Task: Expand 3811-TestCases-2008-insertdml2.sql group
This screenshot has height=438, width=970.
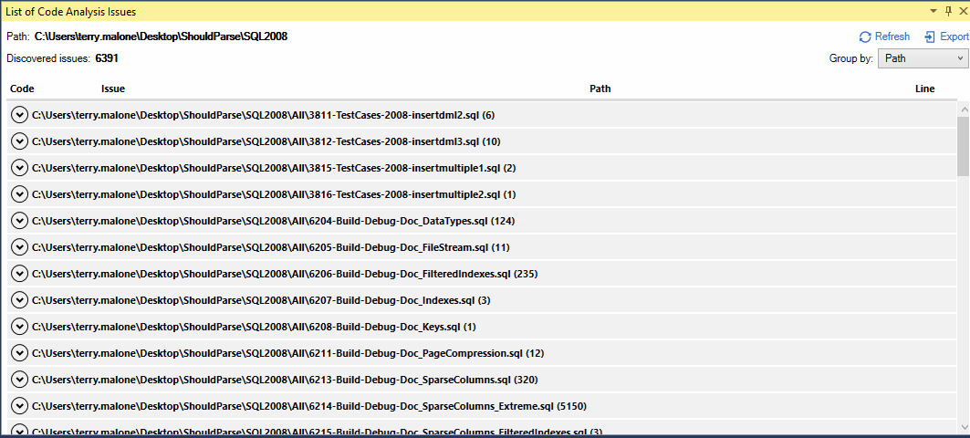Action: click(x=19, y=115)
